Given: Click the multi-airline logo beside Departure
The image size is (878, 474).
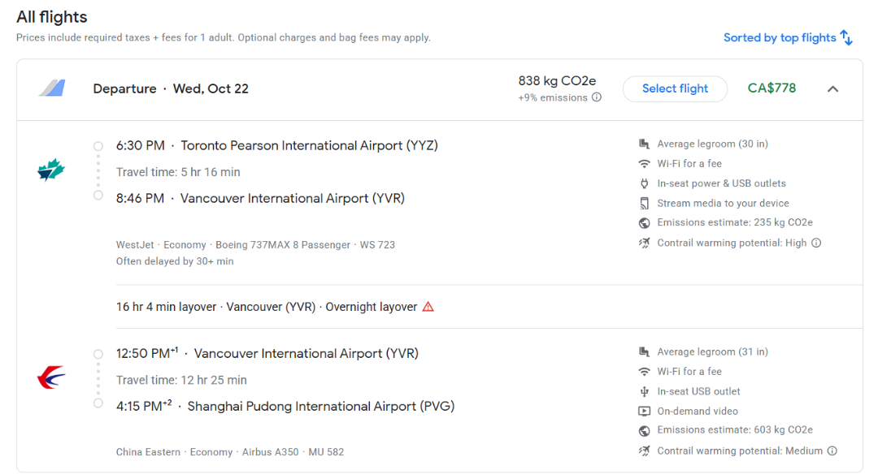Looking at the screenshot, I should click(x=51, y=88).
